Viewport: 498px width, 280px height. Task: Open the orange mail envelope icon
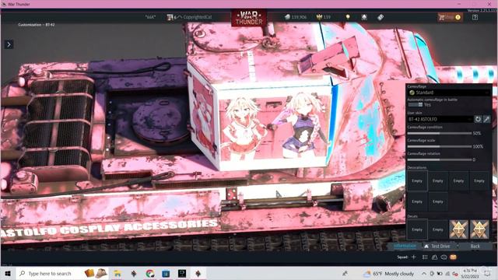tap(453, 257)
